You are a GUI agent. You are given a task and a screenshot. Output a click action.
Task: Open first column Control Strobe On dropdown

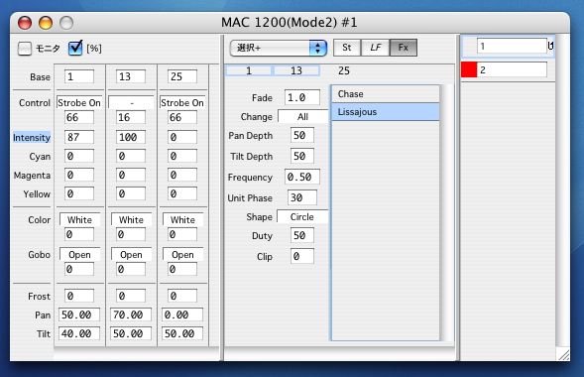(x=79, y=102)
